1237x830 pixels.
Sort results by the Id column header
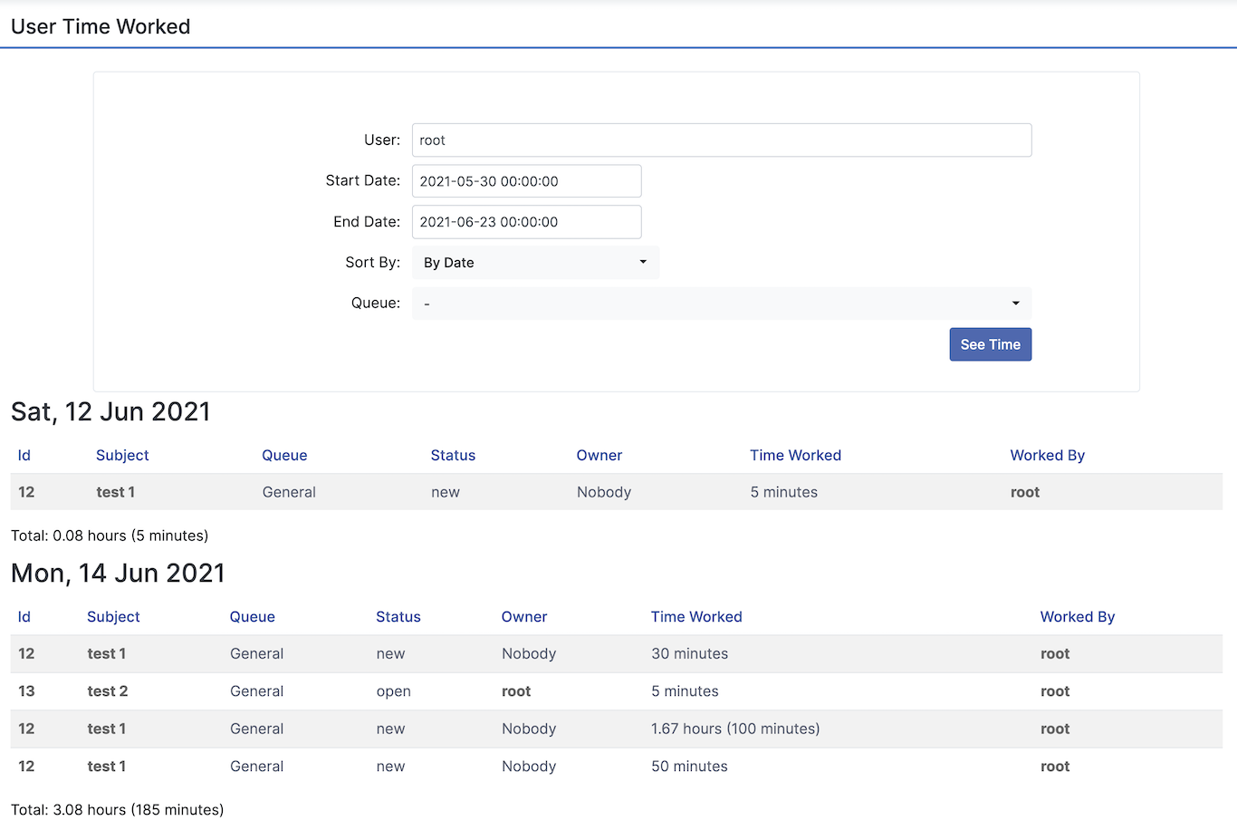click(24, 455)
